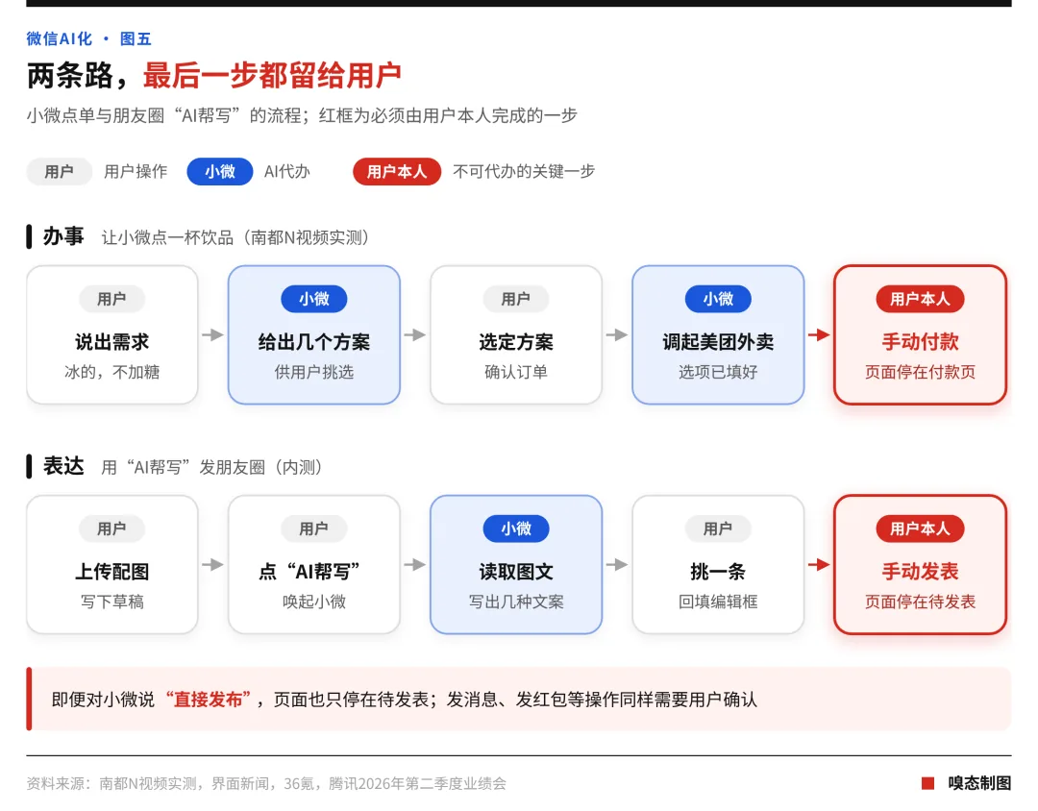
Task: Click the legend text 用户操作
Action: click(136, 172)
